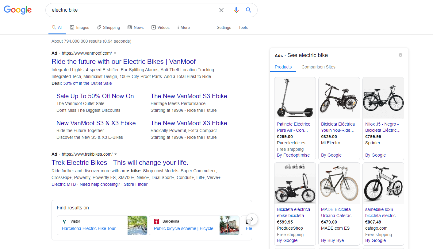Expand the More menu
This screenshot has height=249, width=433.
[183, 27]
